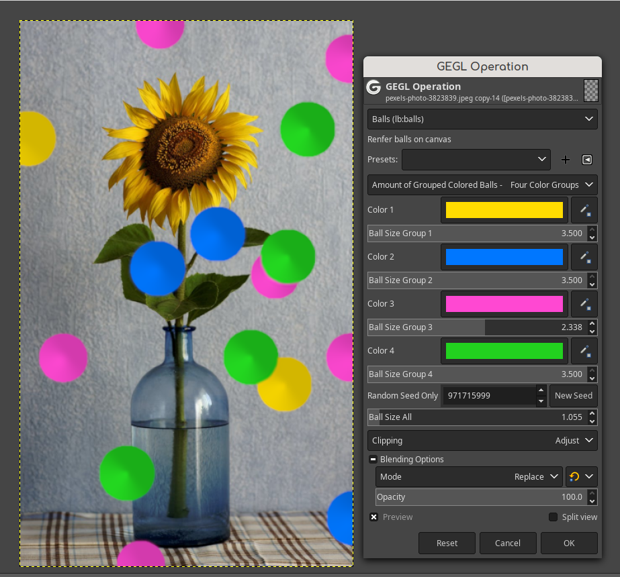
Task: Toggle the Preview checkbox
Action: pos(374,517)
